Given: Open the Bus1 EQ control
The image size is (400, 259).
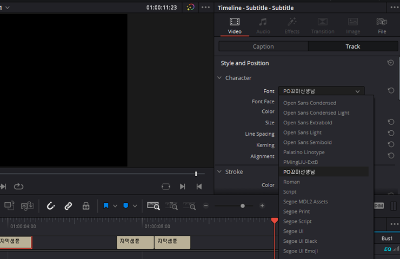Looking at the screenshot, I should 388,249.
